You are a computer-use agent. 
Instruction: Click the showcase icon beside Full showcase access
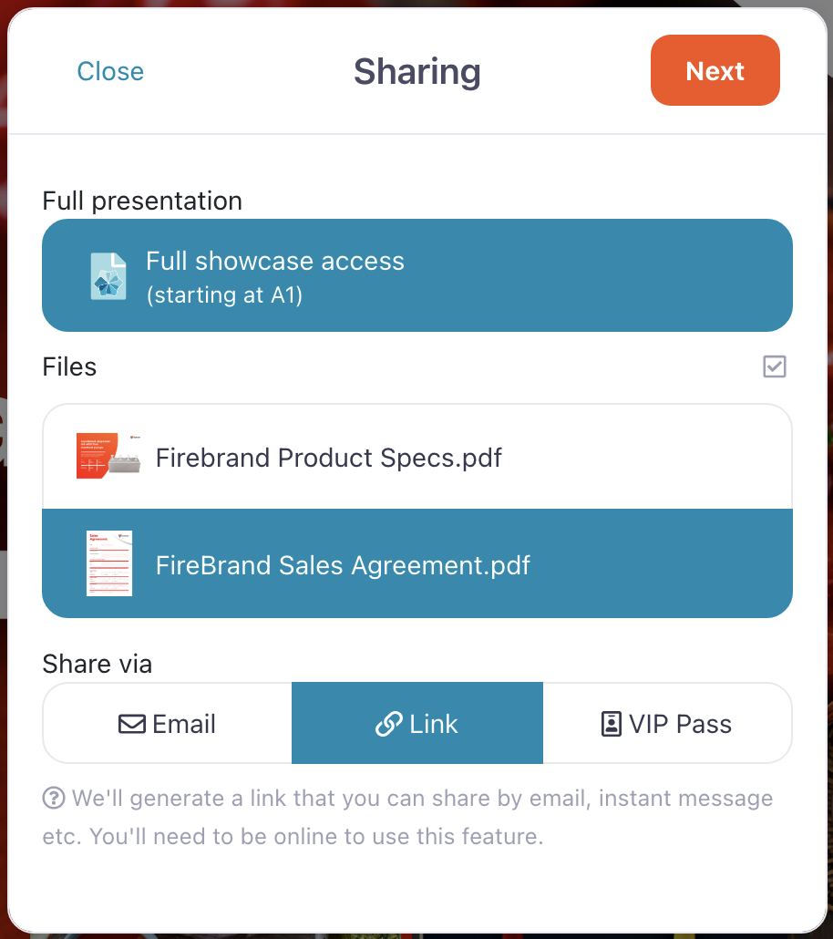pyautogui.click(x=109, y=275)
